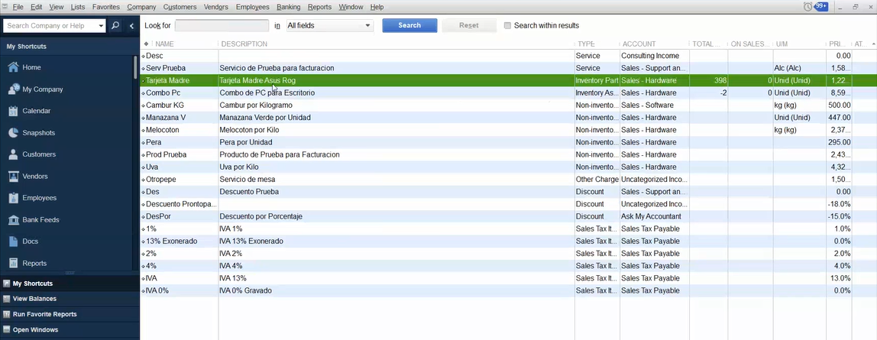Open the reminders clock icon with 99+ badge
This screenshot has height=340, width=877.
(x=815, y=7)
